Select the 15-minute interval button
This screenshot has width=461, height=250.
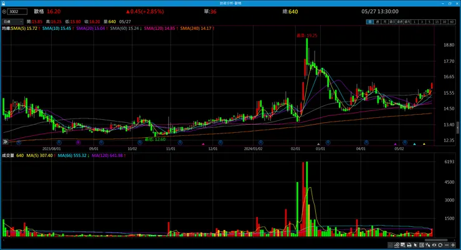coord(437,22)
